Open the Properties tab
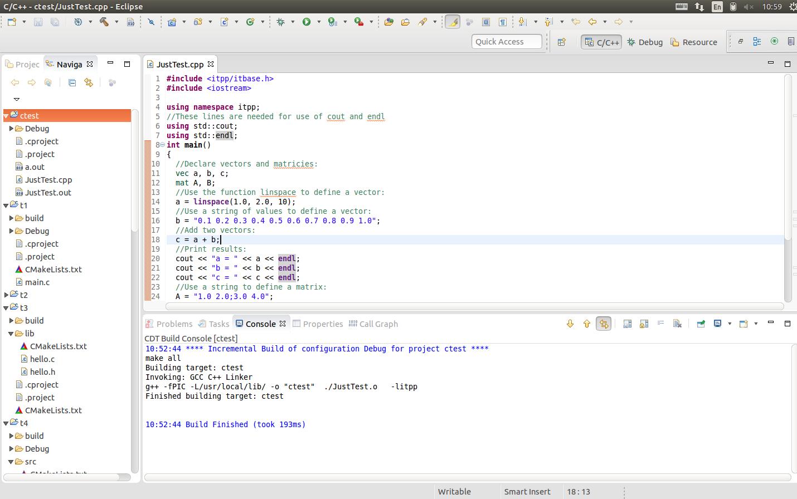The image size is (797, 499). pyautogui.click(x=318, y=324)
